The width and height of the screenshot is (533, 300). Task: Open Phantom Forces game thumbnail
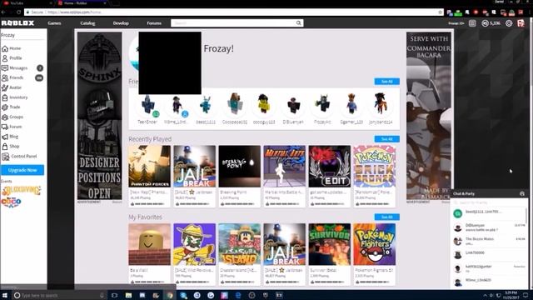point(150,167)
